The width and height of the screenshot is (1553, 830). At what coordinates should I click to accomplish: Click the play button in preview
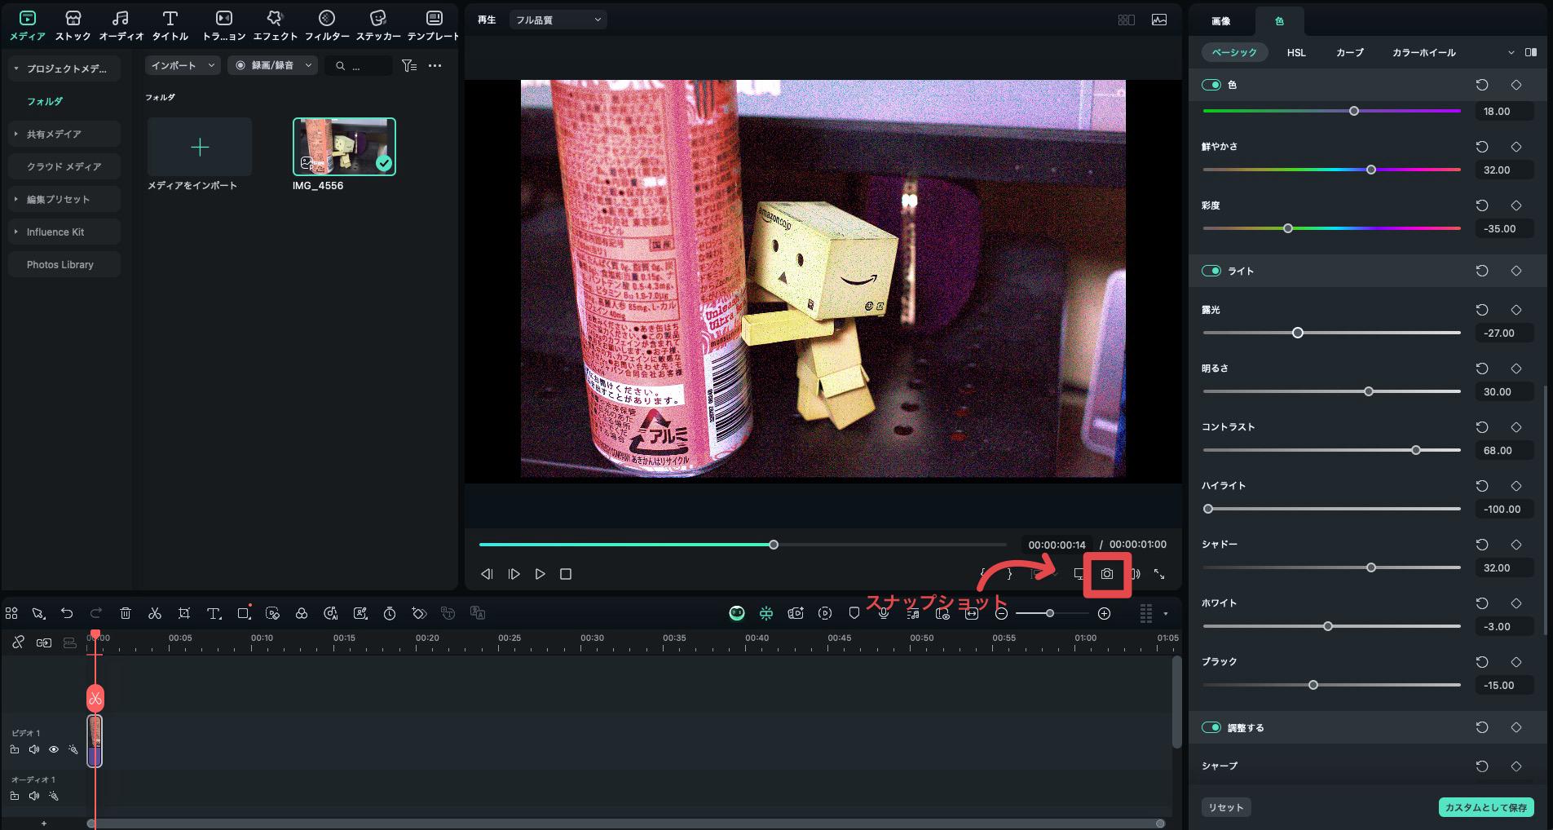pyautogui.click(x=540, y=574)
